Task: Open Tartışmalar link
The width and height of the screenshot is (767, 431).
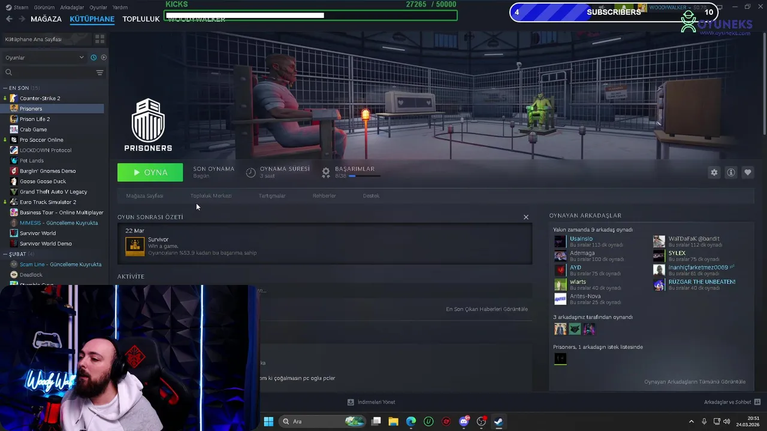Action: click(272, 196)
